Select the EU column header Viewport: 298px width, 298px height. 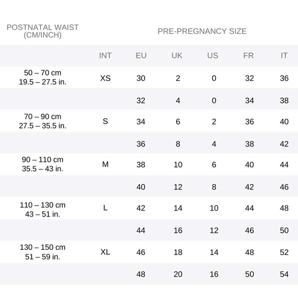[141, 56]
